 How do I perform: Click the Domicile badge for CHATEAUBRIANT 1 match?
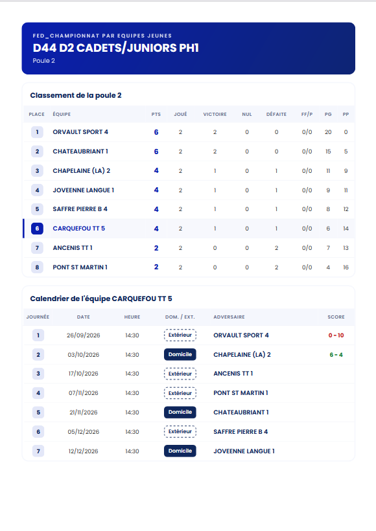(180, 412)
